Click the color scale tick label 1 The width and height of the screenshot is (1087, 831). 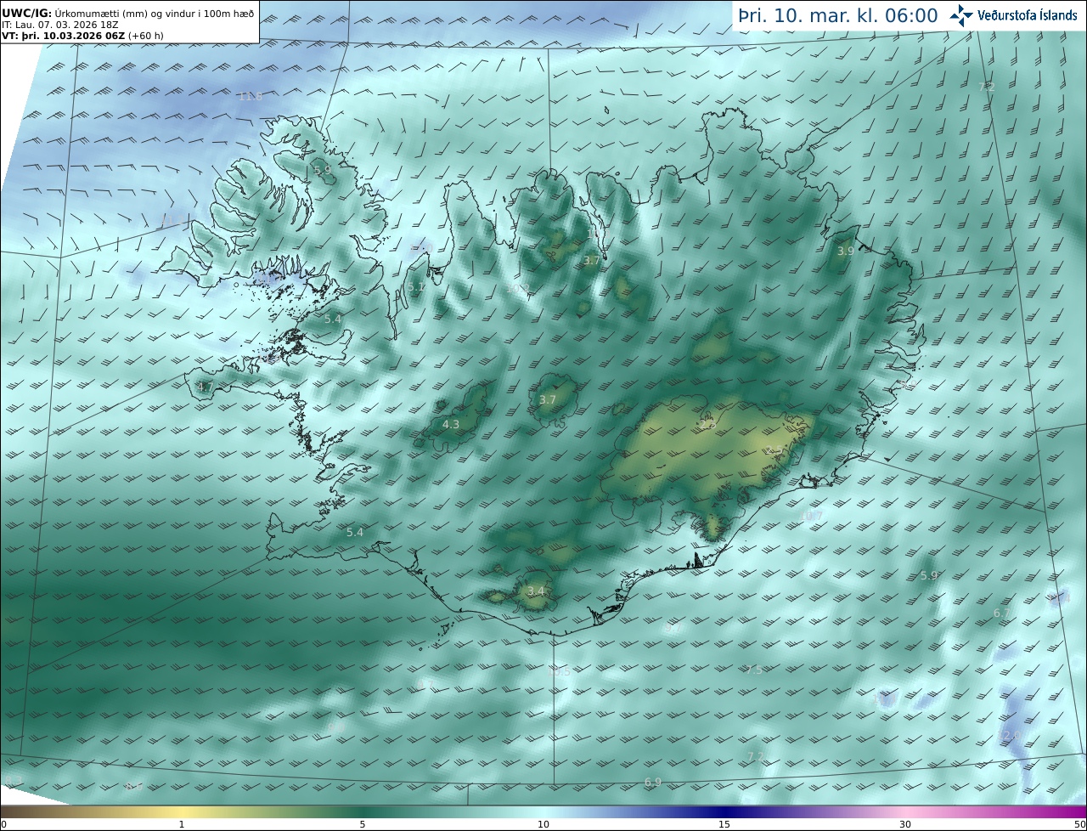click(182, 824)
